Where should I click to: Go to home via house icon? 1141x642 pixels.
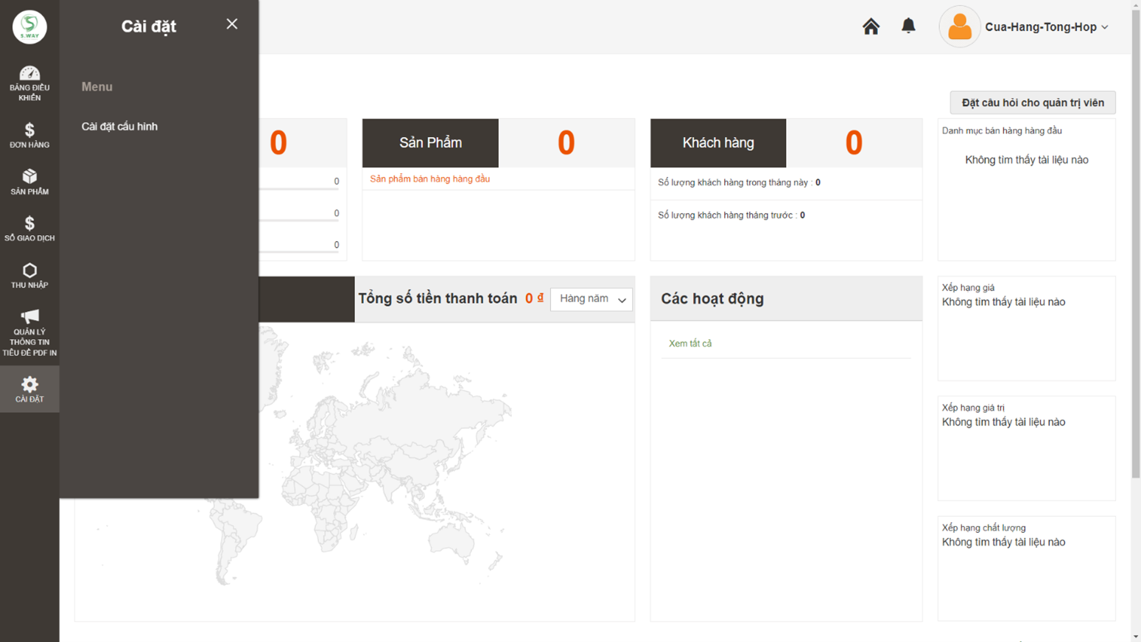(871, 27)
